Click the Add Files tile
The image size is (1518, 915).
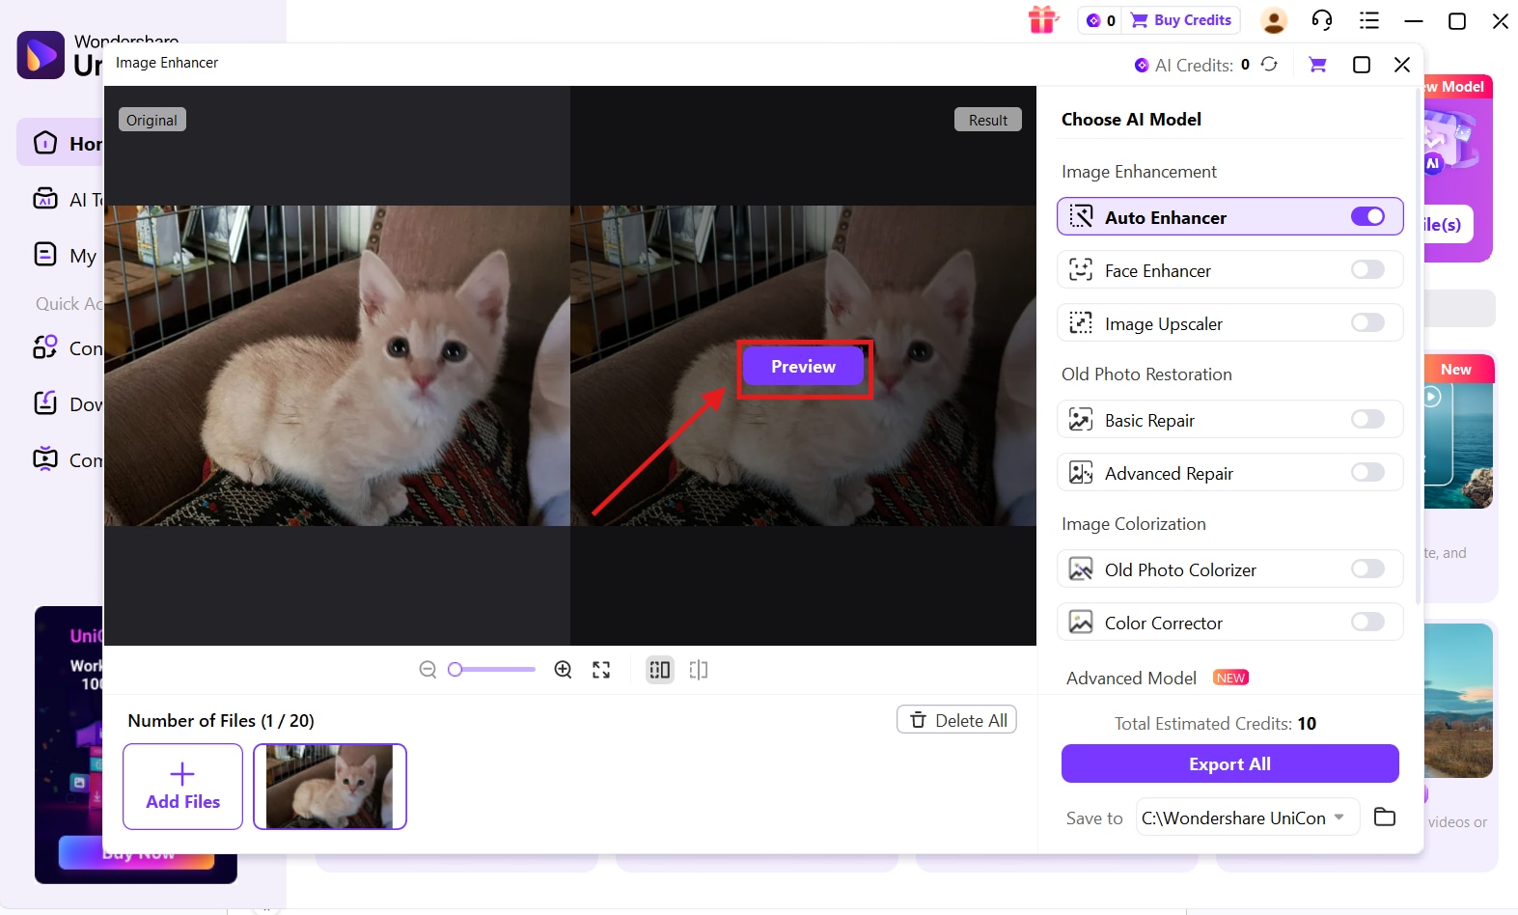pyautogui.click(x=182, y=787)
